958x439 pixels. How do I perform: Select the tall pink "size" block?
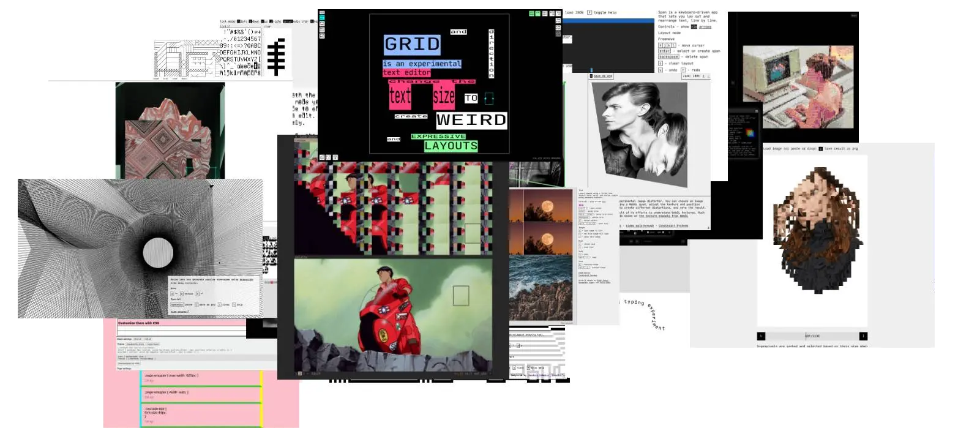[443, 96]
